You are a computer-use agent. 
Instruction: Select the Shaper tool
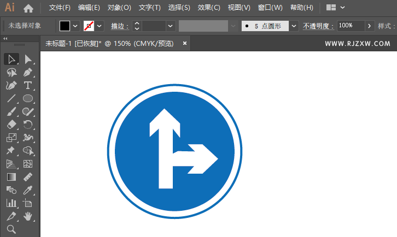[x=28, y=111]
